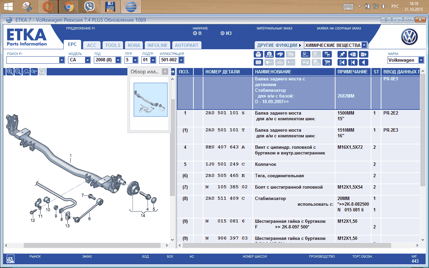Click the plain left triangle arrow icon

tap(364, 62)
